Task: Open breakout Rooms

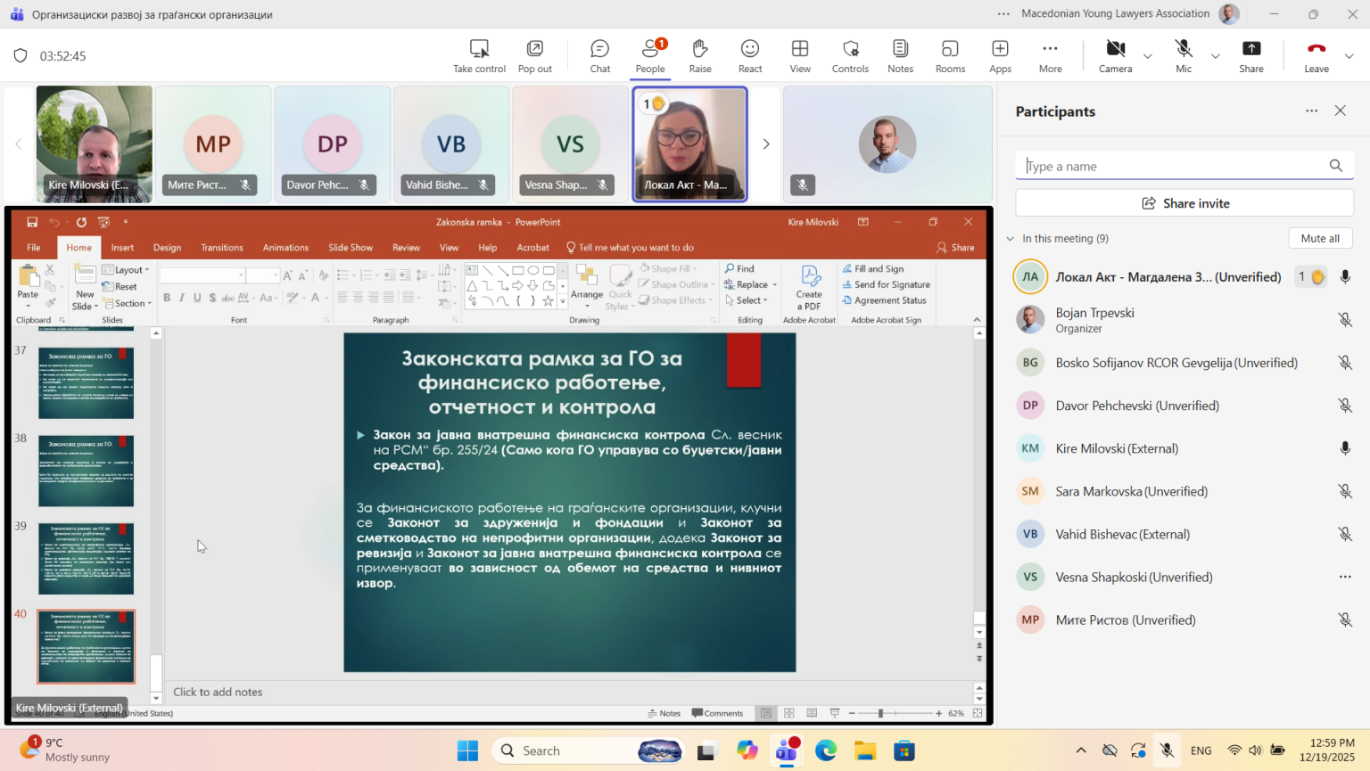Action: (x=950, y=55)
